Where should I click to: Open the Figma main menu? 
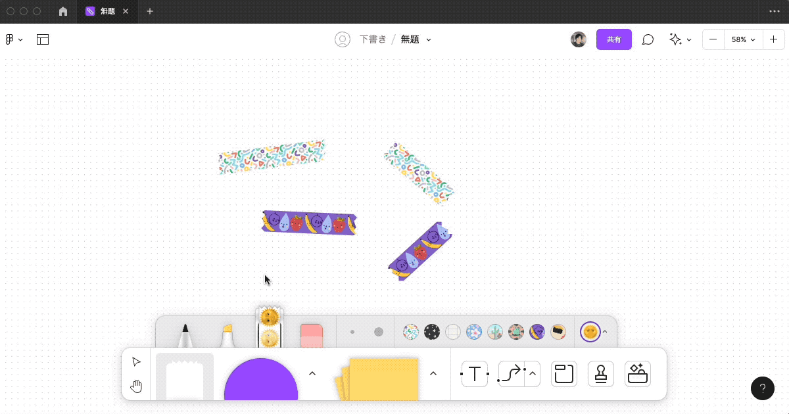click(x=13, y=39)
